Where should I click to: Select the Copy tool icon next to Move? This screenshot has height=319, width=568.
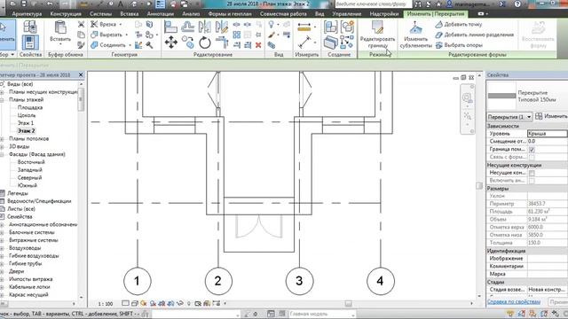(188, 43)
